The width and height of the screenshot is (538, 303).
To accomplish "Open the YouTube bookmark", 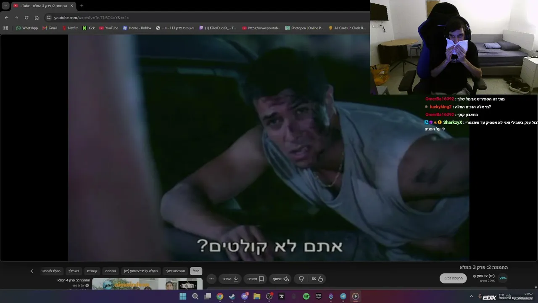I will pos(109,28).
